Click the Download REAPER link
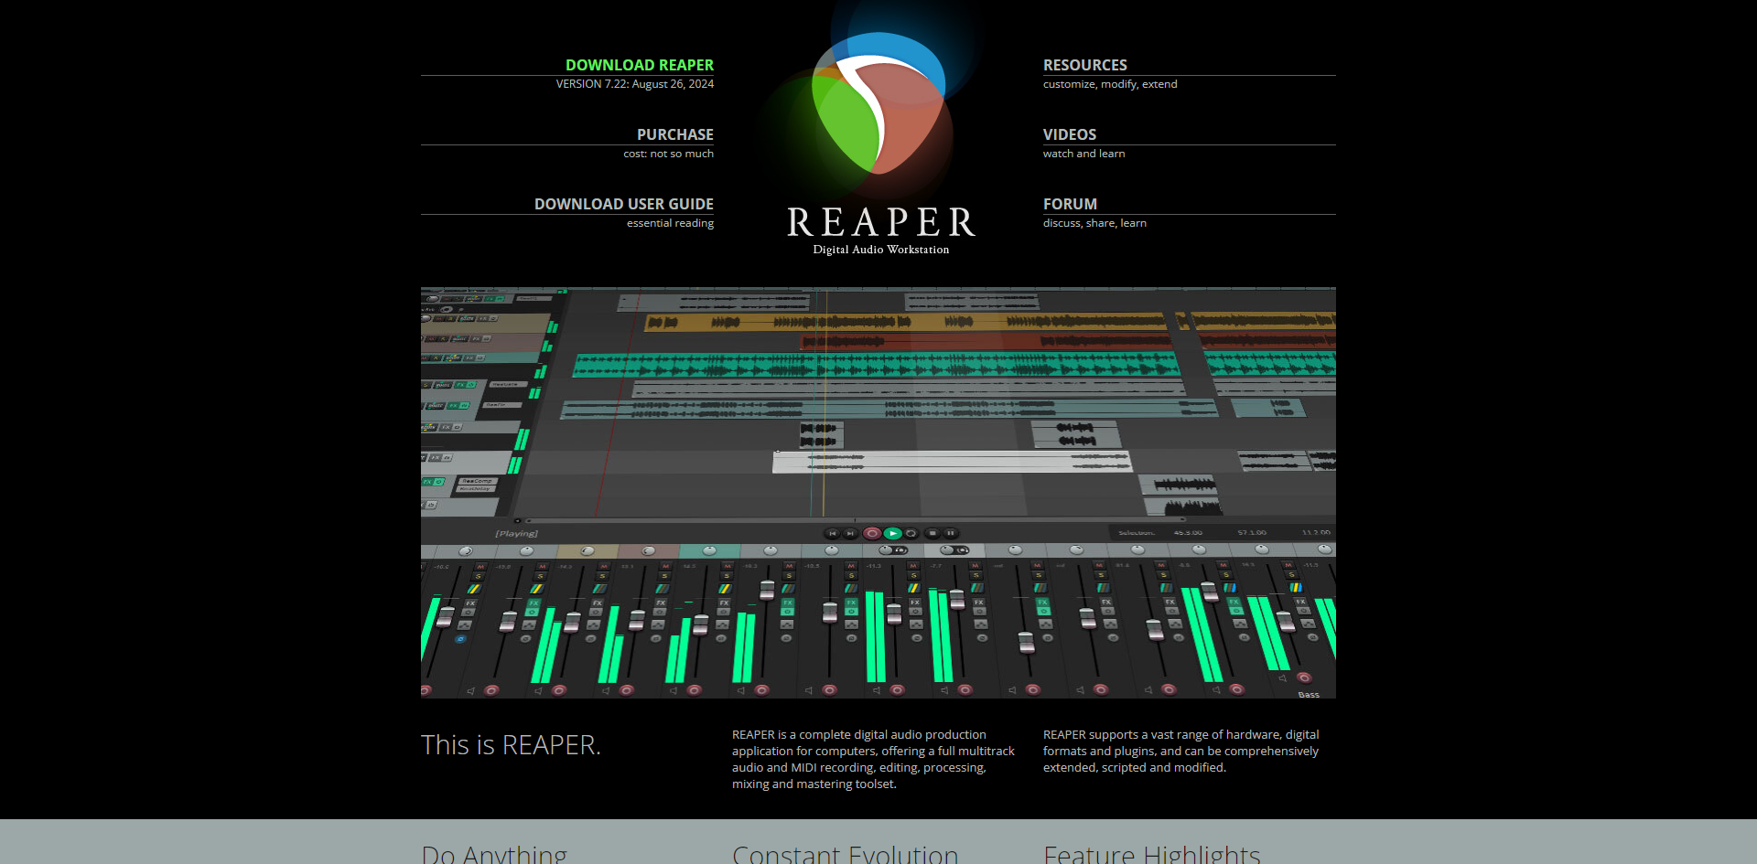Viewport: 1757px width, 864px height. click(x=639, y=65)
